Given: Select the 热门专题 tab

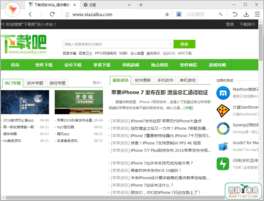Looking at the screenshot, I should click(x=13, y=83).
